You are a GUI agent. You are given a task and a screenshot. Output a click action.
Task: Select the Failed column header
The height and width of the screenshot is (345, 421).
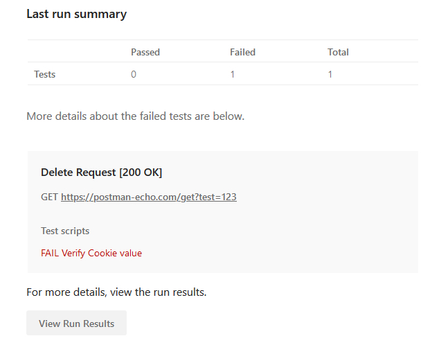[x=242, y=52]
